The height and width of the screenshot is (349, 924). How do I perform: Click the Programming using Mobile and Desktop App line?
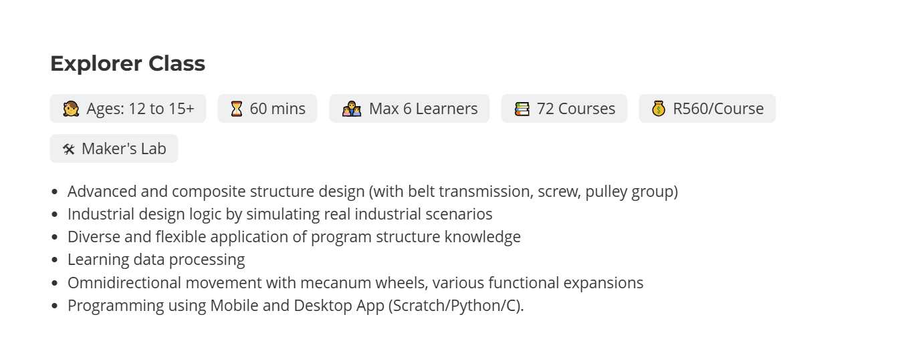[296, 305]
